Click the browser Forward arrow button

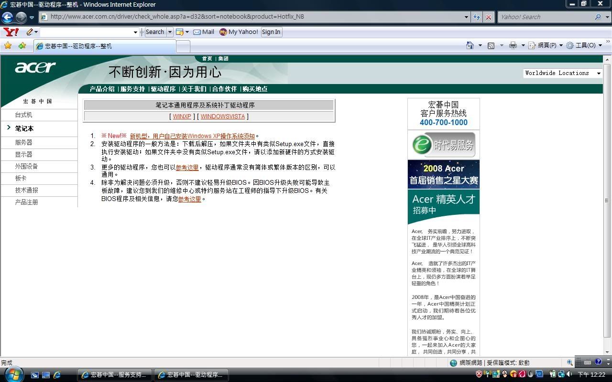click(x=21, y=18)
